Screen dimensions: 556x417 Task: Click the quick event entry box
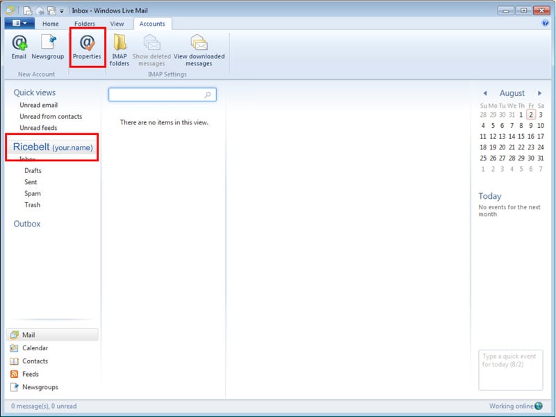point(510,368)
